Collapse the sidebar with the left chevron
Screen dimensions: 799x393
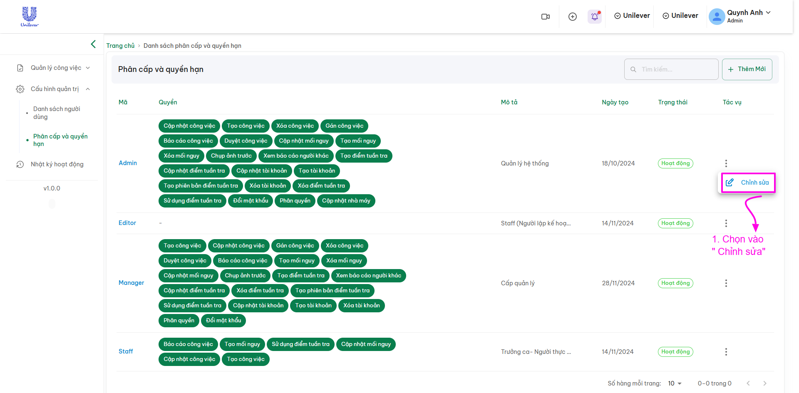(x=93, y=44)
